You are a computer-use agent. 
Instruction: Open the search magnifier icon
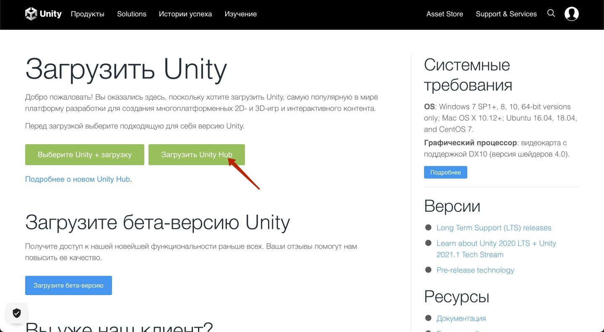pos(551,13)
